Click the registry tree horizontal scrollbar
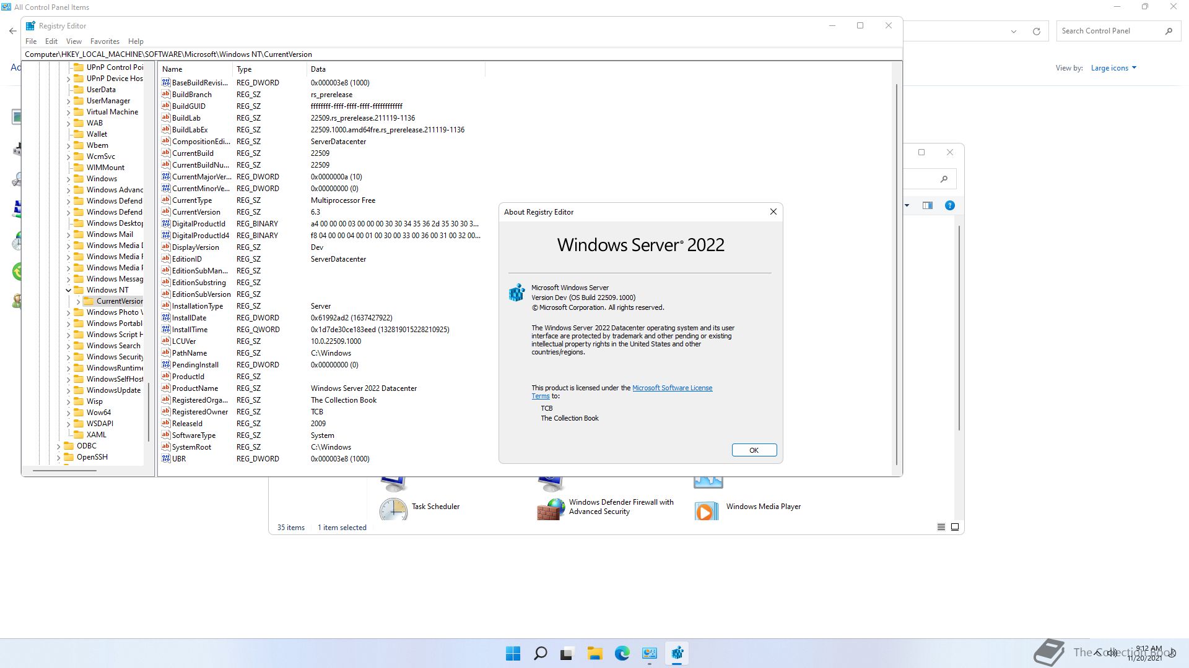 click(64, 471)
